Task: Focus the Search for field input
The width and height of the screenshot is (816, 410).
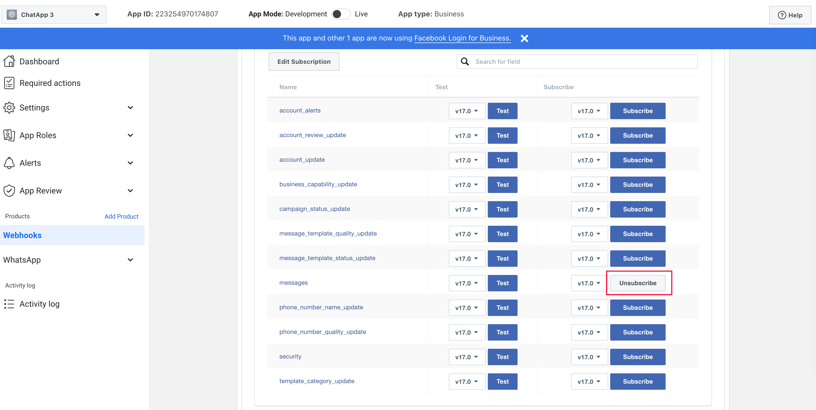Action: 583,61
